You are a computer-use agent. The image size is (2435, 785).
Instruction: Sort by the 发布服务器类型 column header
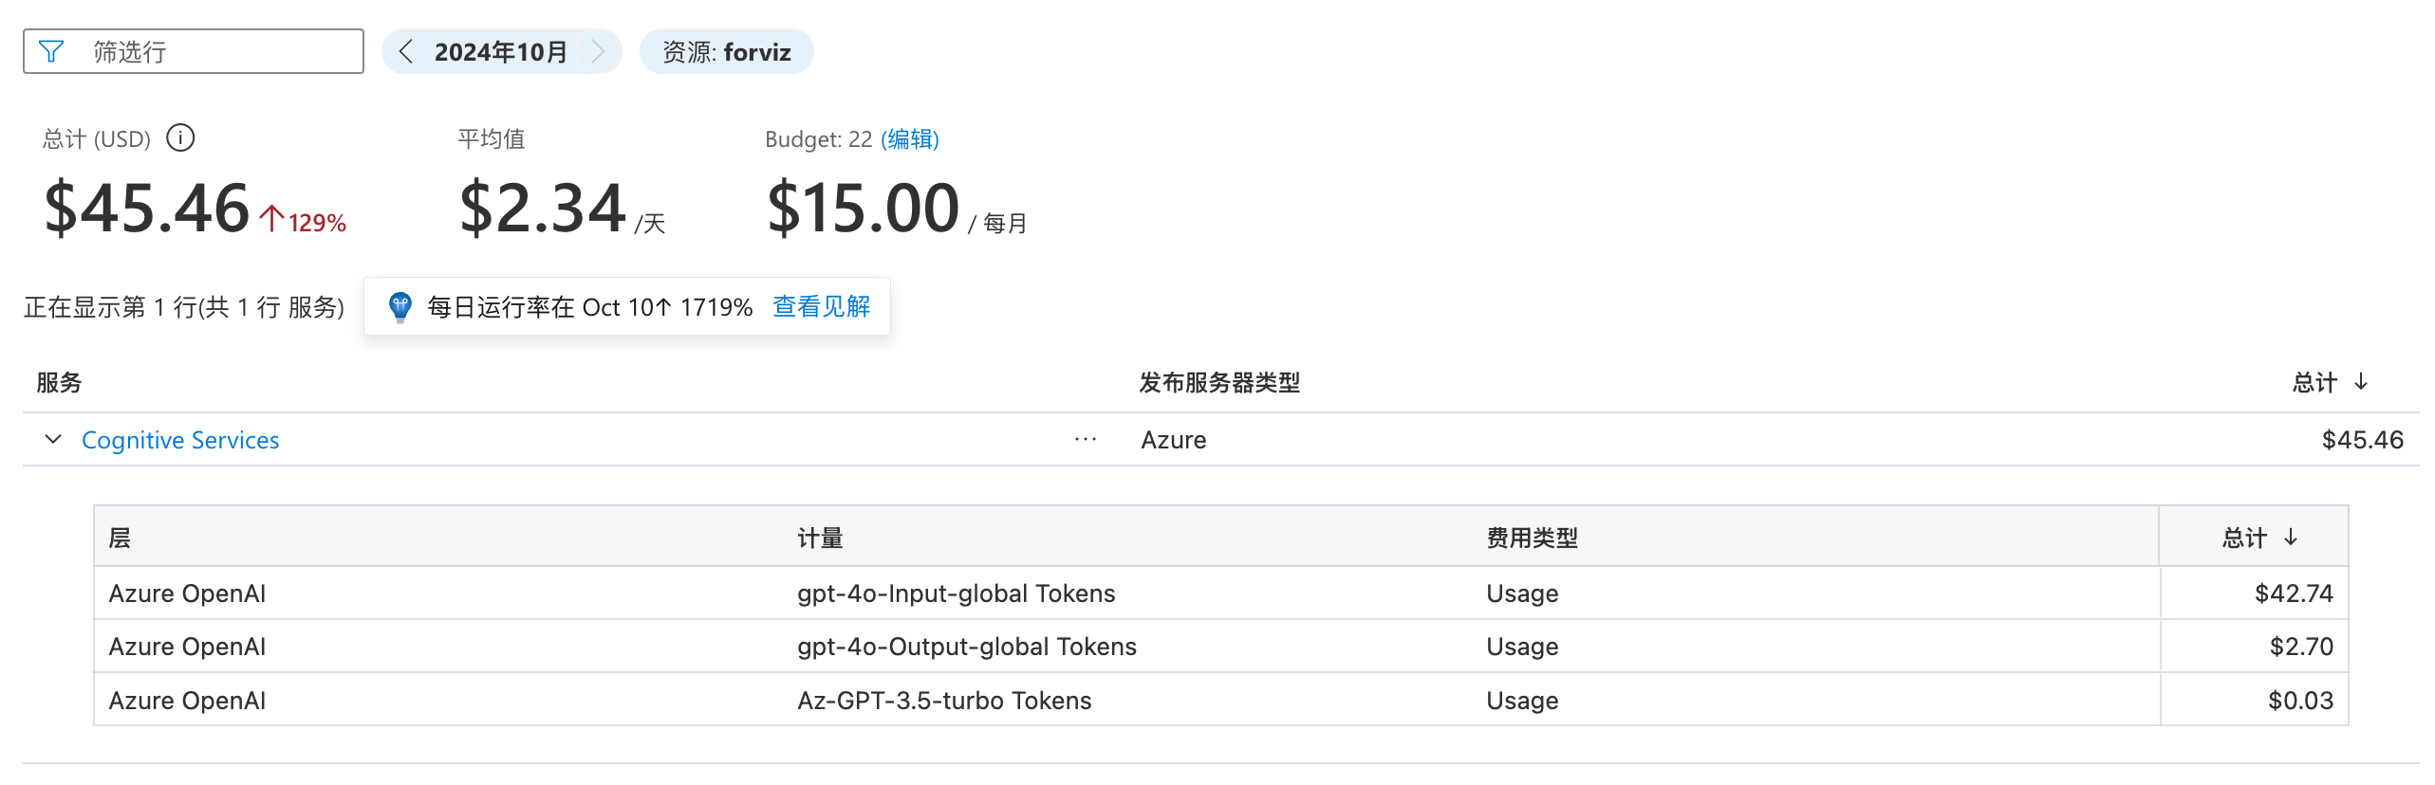(x=1219, y=382)
